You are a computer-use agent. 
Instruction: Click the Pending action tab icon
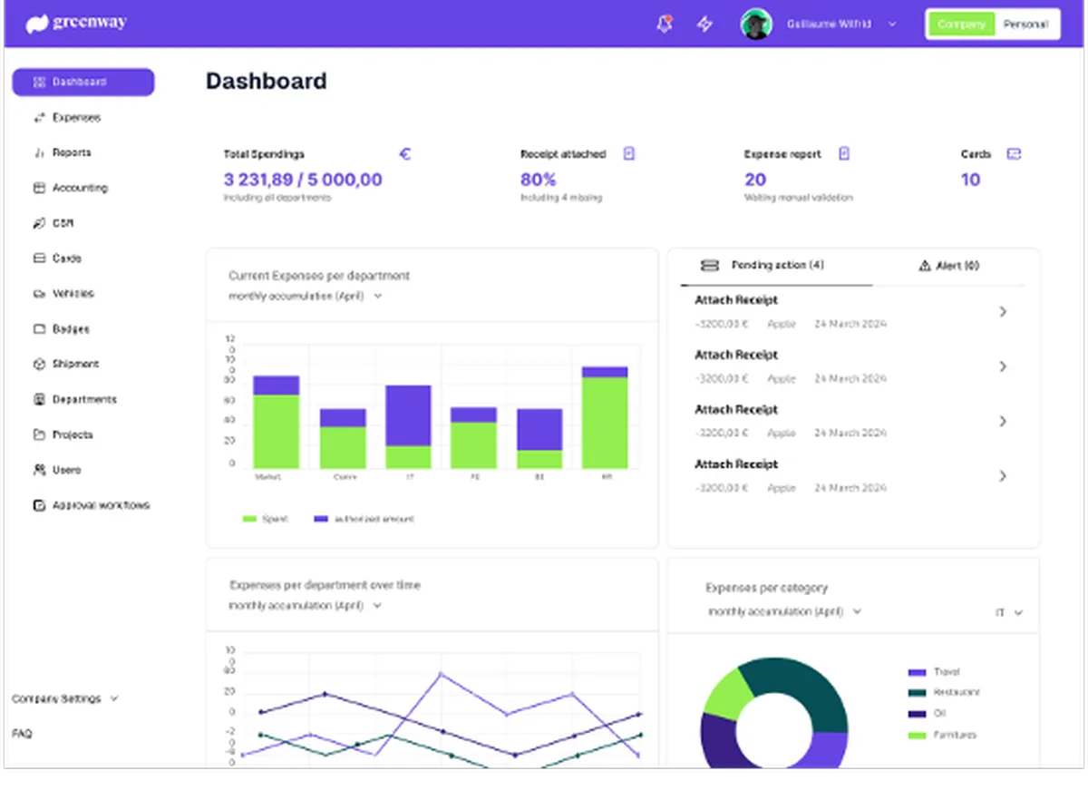click(x=711, y=266)
